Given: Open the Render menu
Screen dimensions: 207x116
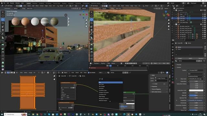Looking at the screenshot, I should (x=12, y=3).
